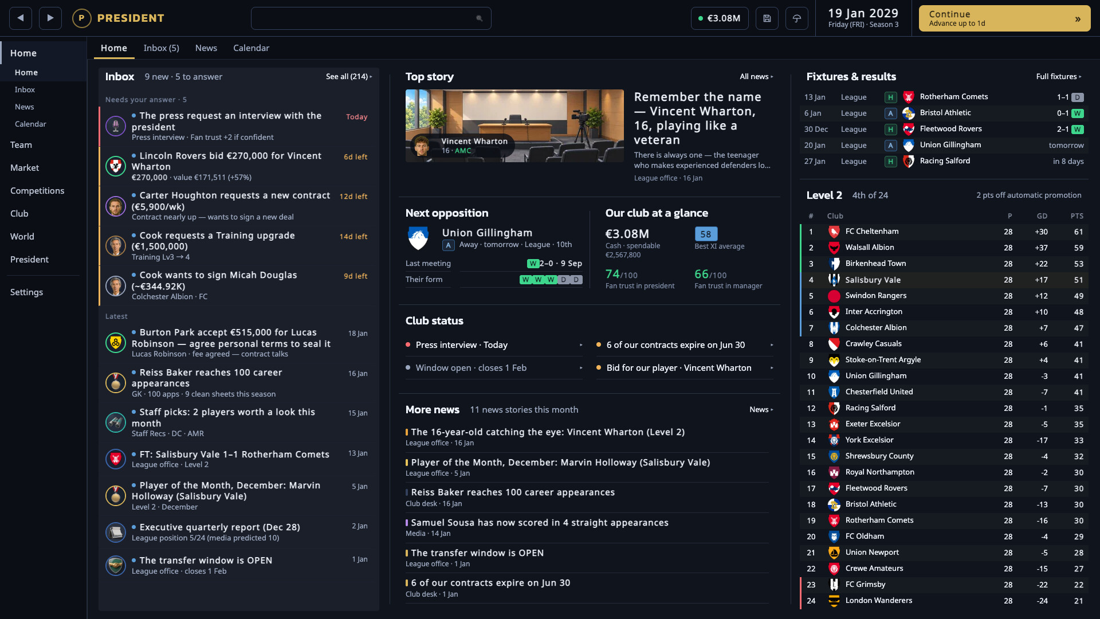The image size is (1100, 619).
Task: Open Market in the sidebar
Action: tap(44, 168)
